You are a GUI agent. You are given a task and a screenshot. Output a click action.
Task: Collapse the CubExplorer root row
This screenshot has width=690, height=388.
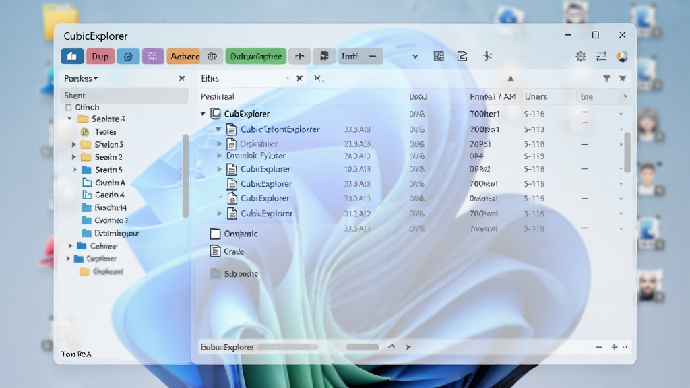tap(203, 114)
